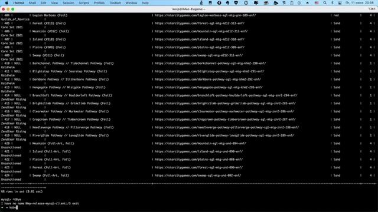Open the Evernote elephant menu bar icon
The image size is (378, 212).
[227, 3]
